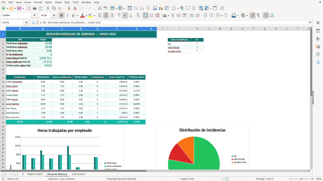Insert Image from toolbar

155,8
